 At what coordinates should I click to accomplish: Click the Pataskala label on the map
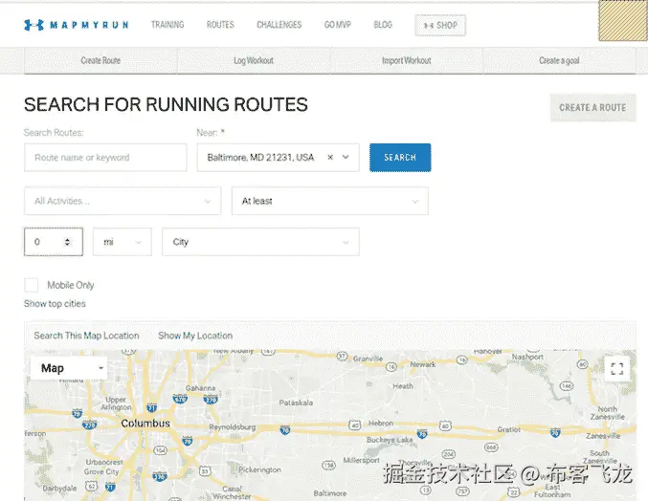tap(296, 403)
